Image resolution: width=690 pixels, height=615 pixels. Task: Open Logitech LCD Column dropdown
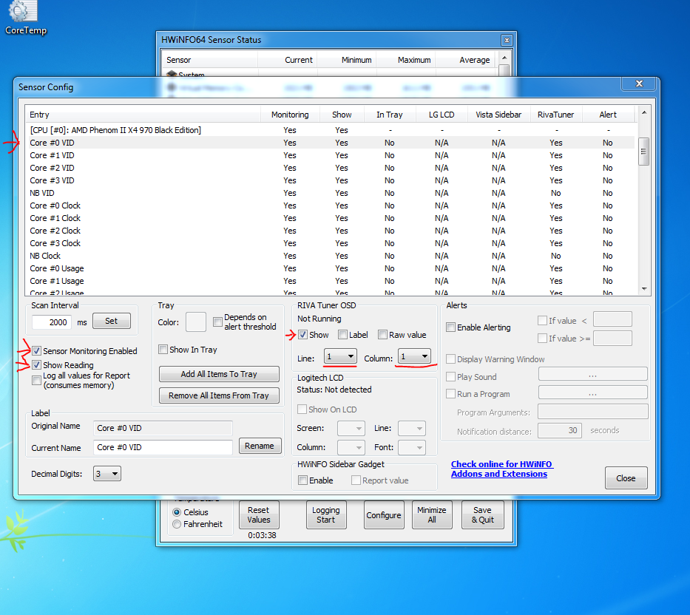[x=351, y=447]
